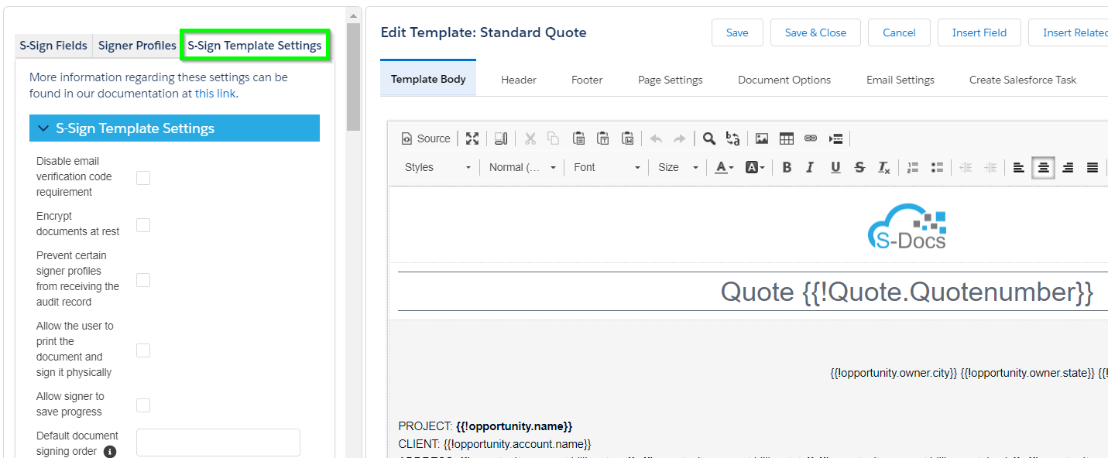The width and height of the screenshot is (1108, 458).
Task: Click the Copy icon in the toolbar
Action: 554,138
